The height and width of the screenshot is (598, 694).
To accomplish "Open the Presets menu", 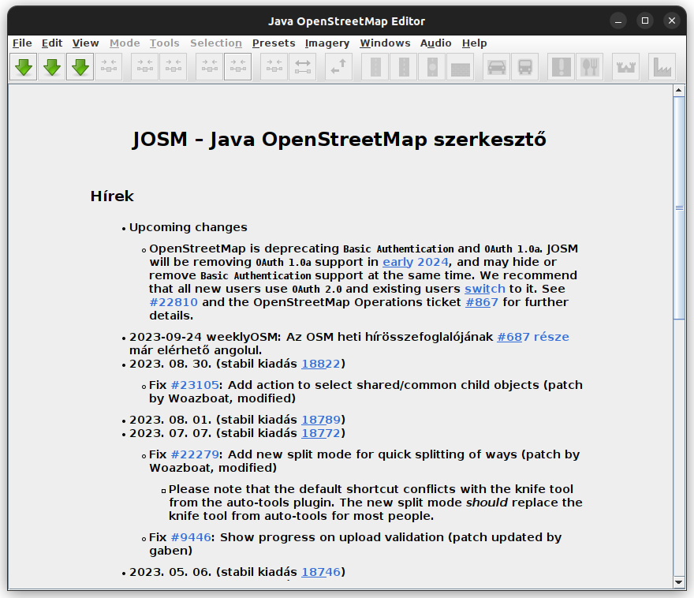I will click(274, 43).
